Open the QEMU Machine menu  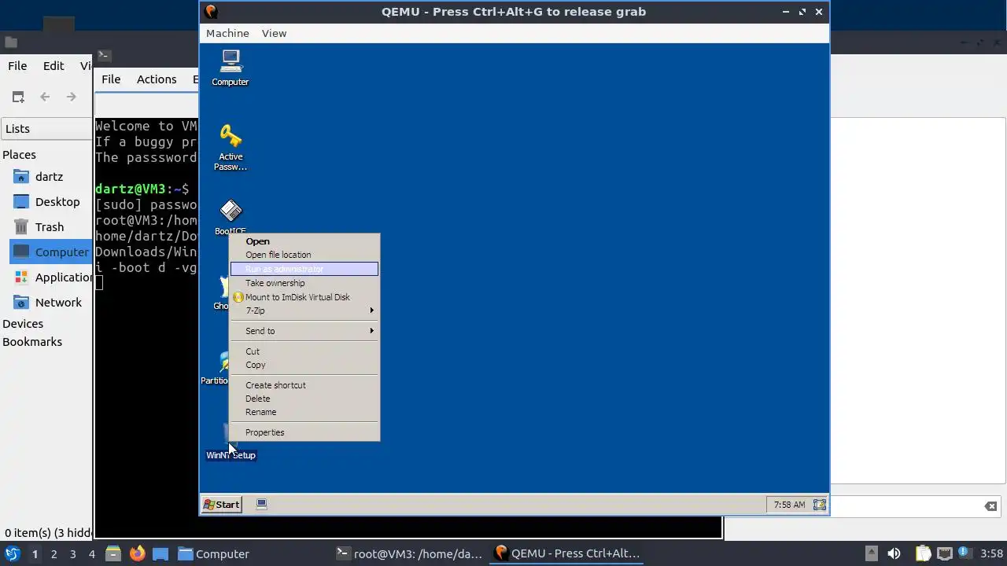tap(227, 33)
